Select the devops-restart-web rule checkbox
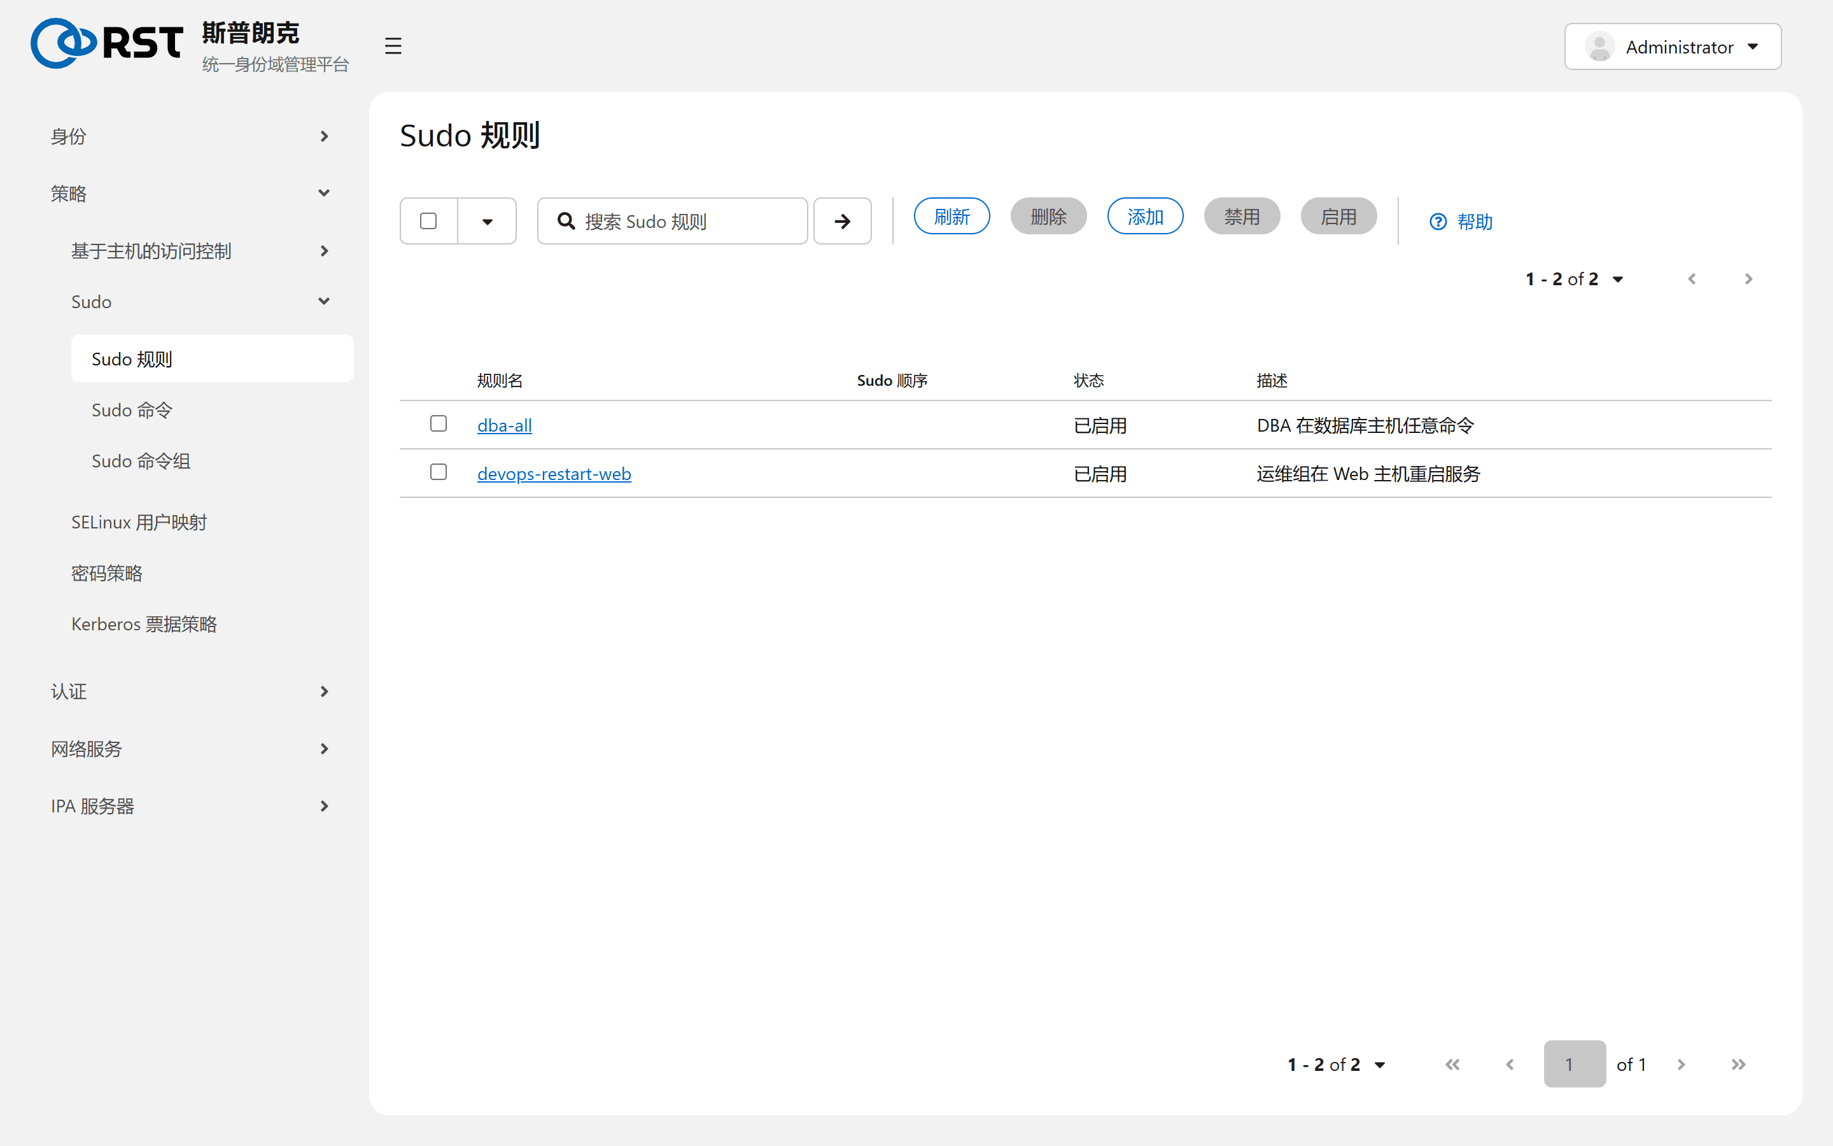 pyautogui.click(x=438, y=471)
